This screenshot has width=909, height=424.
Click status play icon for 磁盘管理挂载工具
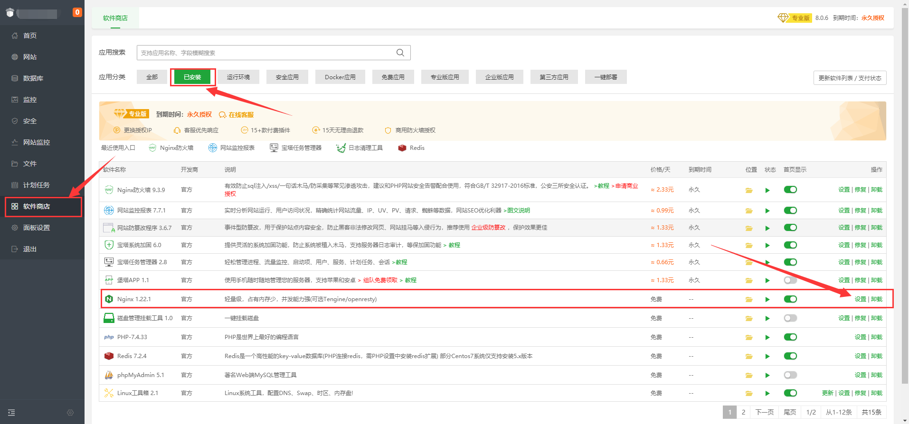coord(767,319)
